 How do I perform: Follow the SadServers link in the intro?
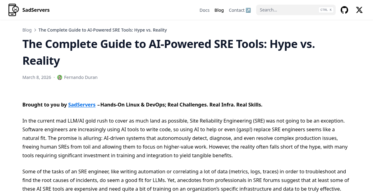click(82, 105)
